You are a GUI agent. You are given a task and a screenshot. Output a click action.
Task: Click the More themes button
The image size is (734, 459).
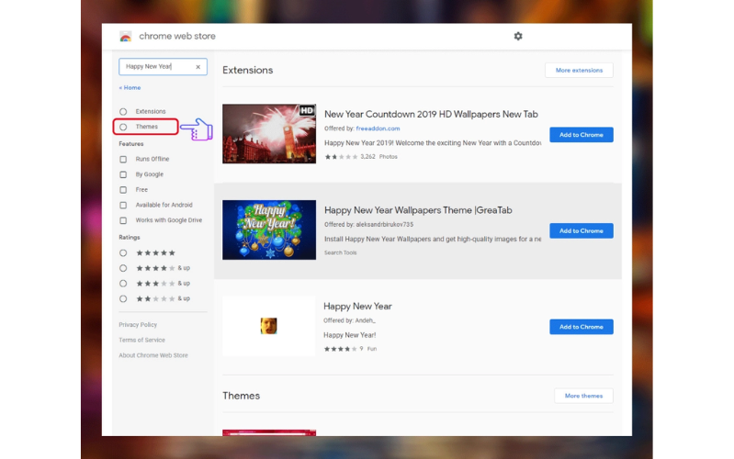583,396
